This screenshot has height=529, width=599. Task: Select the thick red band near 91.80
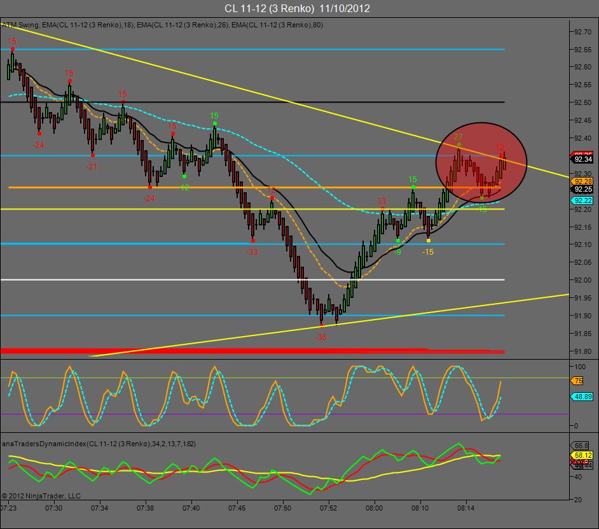point(252,351)
